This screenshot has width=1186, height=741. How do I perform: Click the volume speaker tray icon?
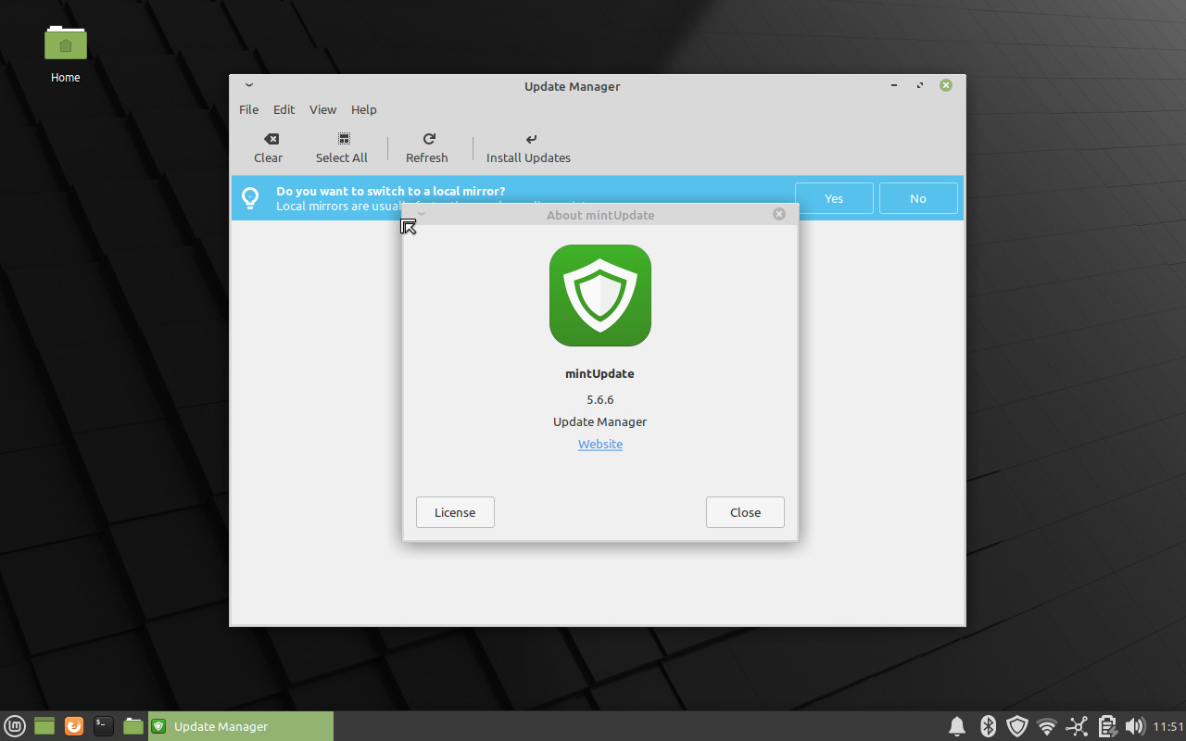coord(1134,726)
